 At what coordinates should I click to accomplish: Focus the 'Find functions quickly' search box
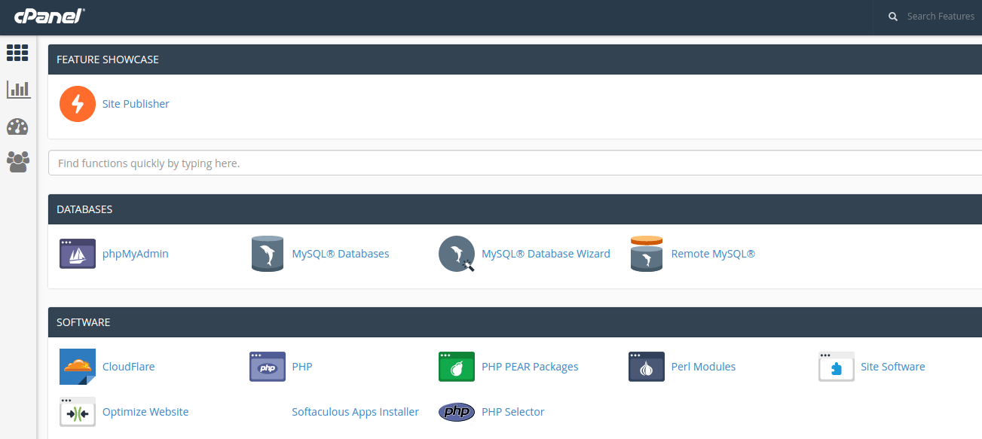coord(515,163)
